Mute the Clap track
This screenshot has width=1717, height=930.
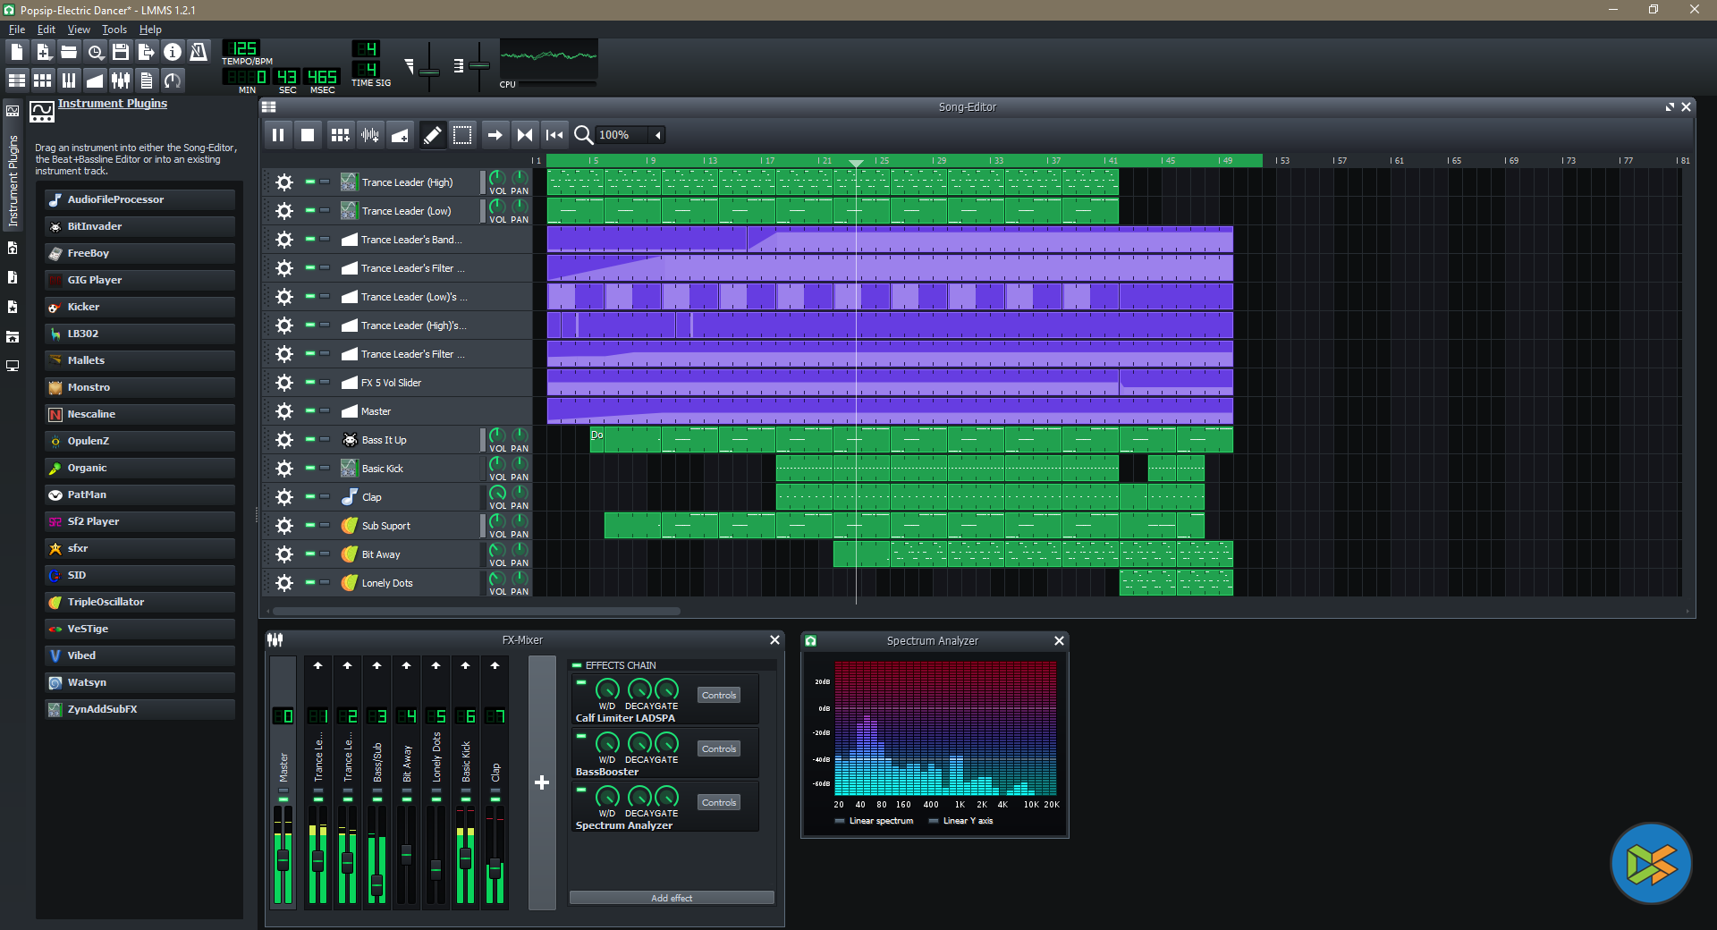point(309,496)
